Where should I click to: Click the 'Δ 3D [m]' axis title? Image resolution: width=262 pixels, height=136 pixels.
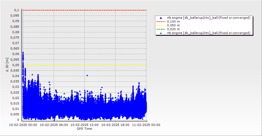[7, 65]
